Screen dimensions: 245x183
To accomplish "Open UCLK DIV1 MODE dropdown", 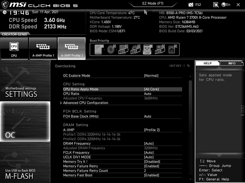I will [122, 157].
